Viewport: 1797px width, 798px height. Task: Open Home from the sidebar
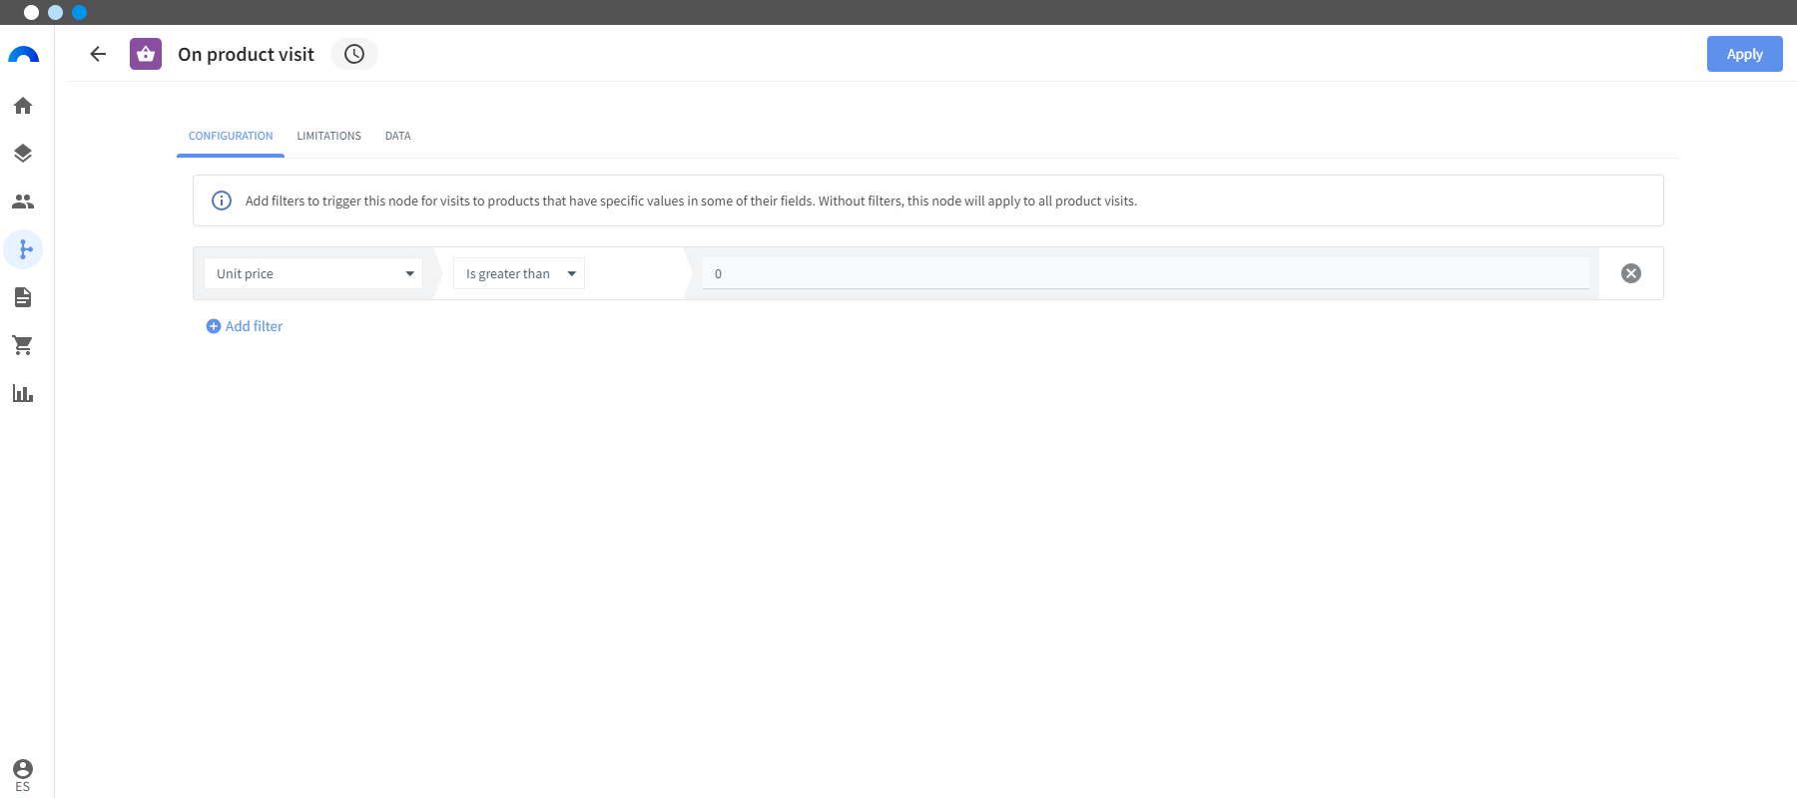pos(23,106)
